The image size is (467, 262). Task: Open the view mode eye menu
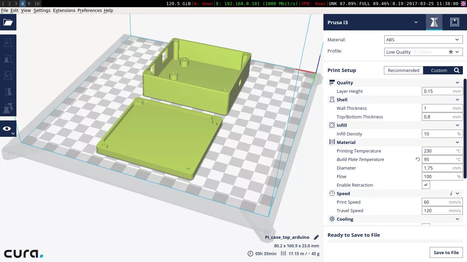tap(8, 129)
